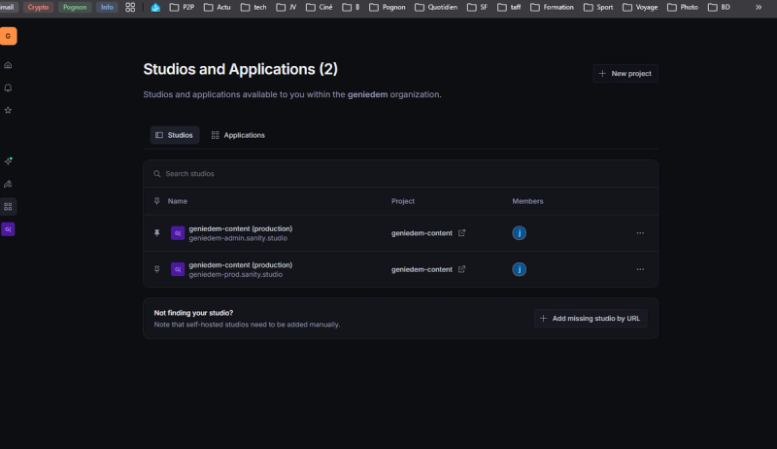Click member avatar j in geniedem-admin row
The height and width of the screenshot is (449, 777).
(520, 233)
